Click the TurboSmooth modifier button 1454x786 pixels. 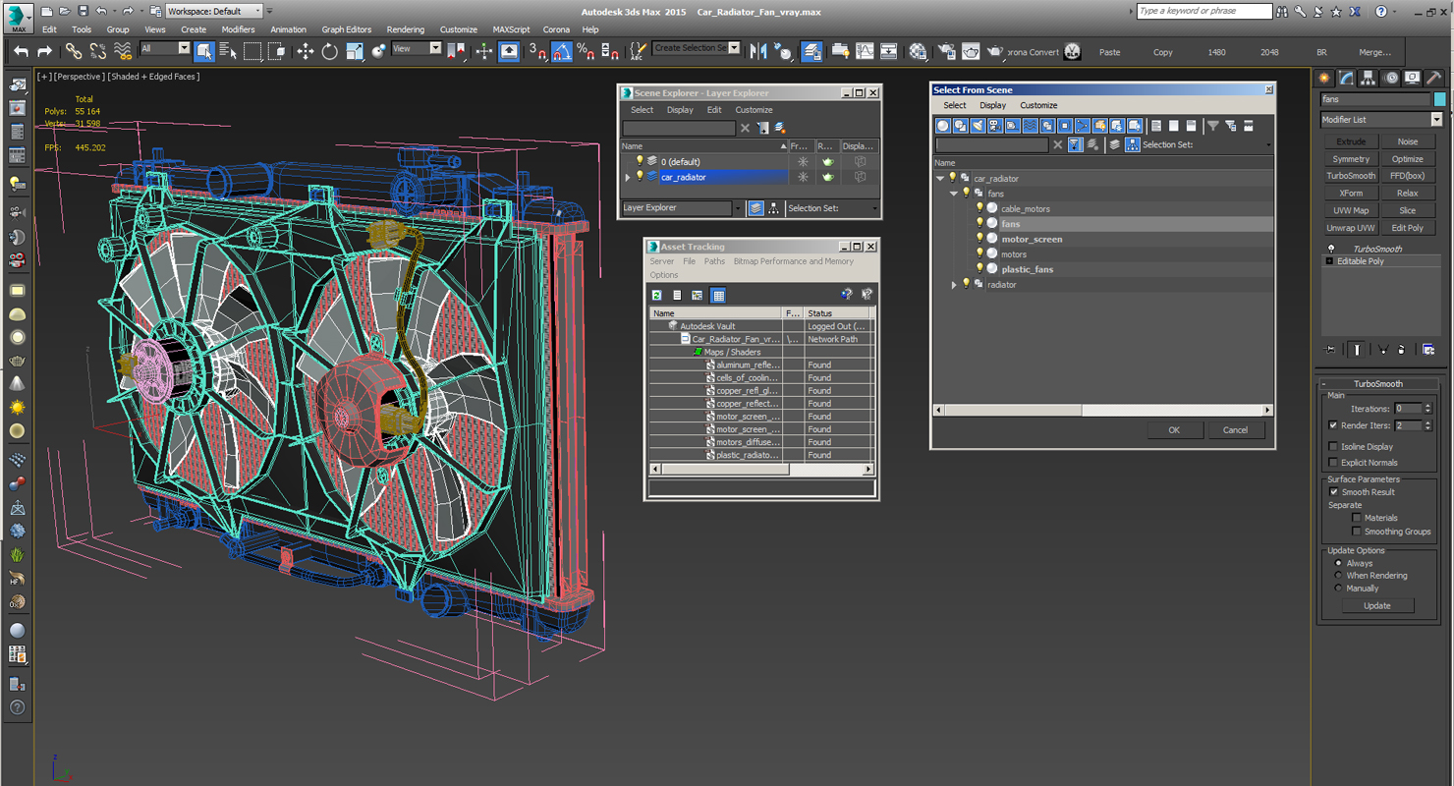(x=1351, y=176)
